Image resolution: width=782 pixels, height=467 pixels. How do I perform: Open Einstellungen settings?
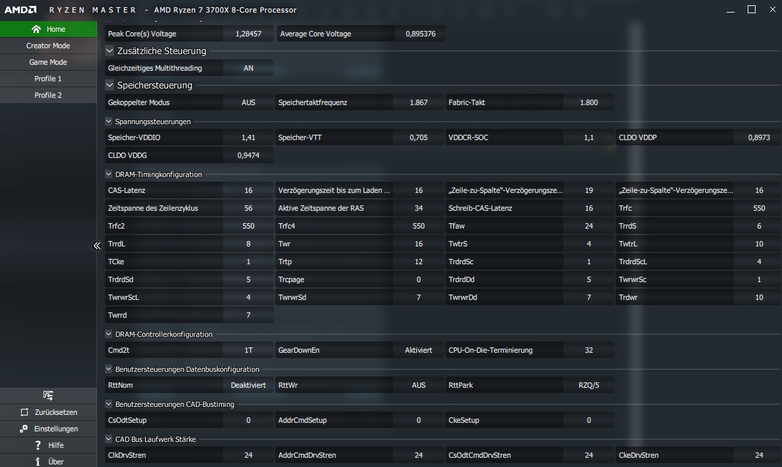point(48,429)
